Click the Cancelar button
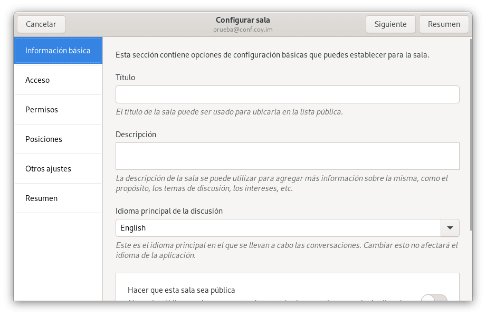Image resolution: width=486 pixels, height=316 pixels. [x=41, y=24]
